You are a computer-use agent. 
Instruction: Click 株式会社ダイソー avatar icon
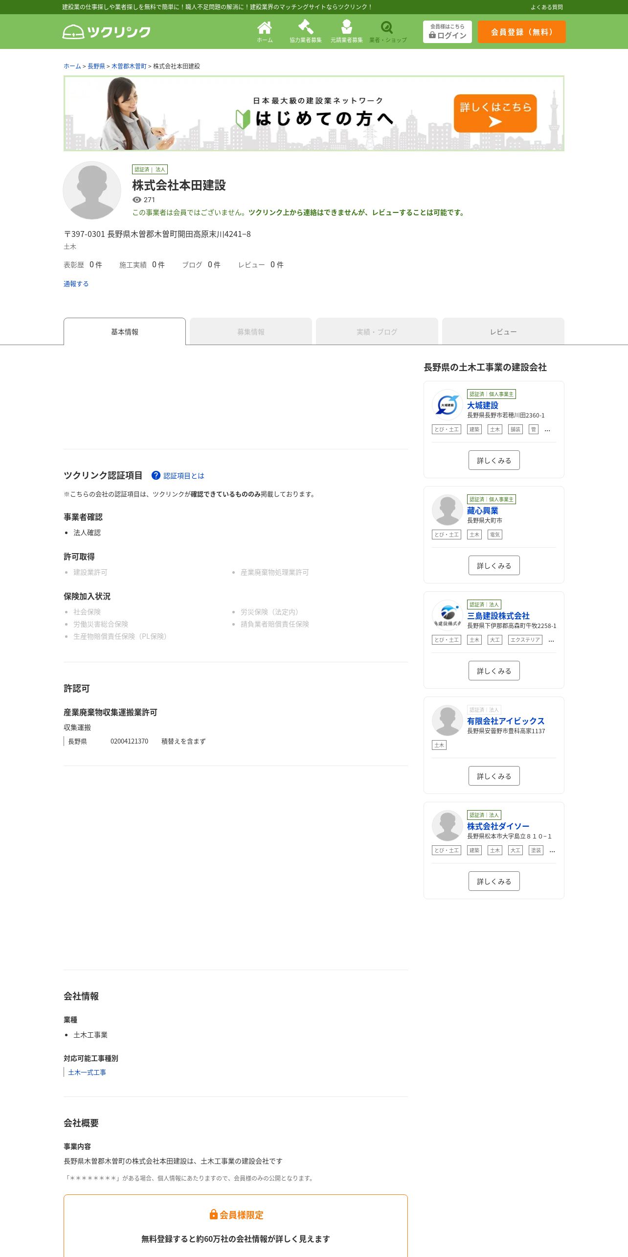(448, 826)
